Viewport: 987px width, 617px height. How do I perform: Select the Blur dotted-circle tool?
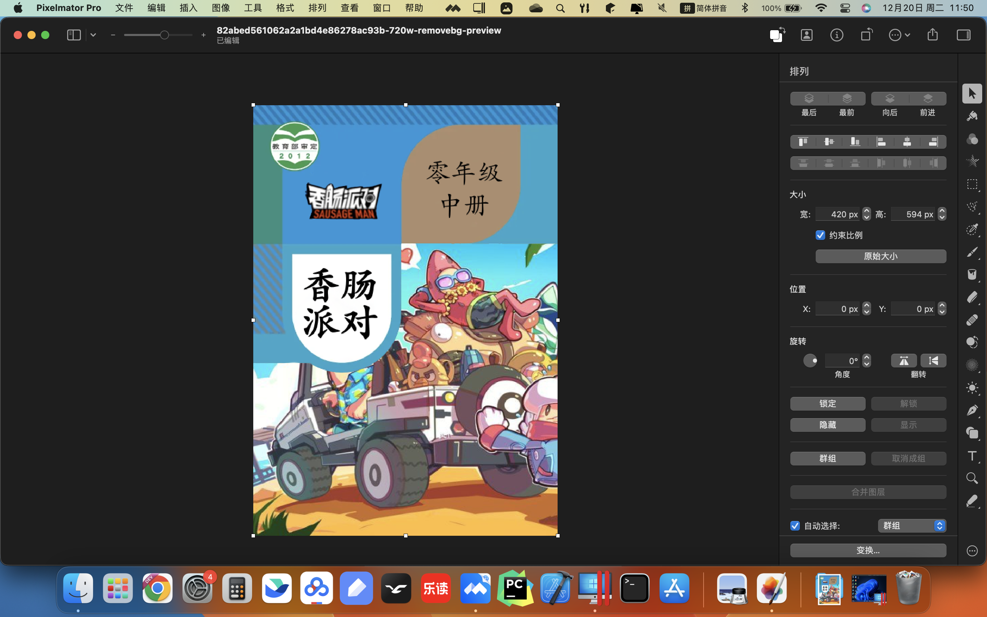coord(972,365)
